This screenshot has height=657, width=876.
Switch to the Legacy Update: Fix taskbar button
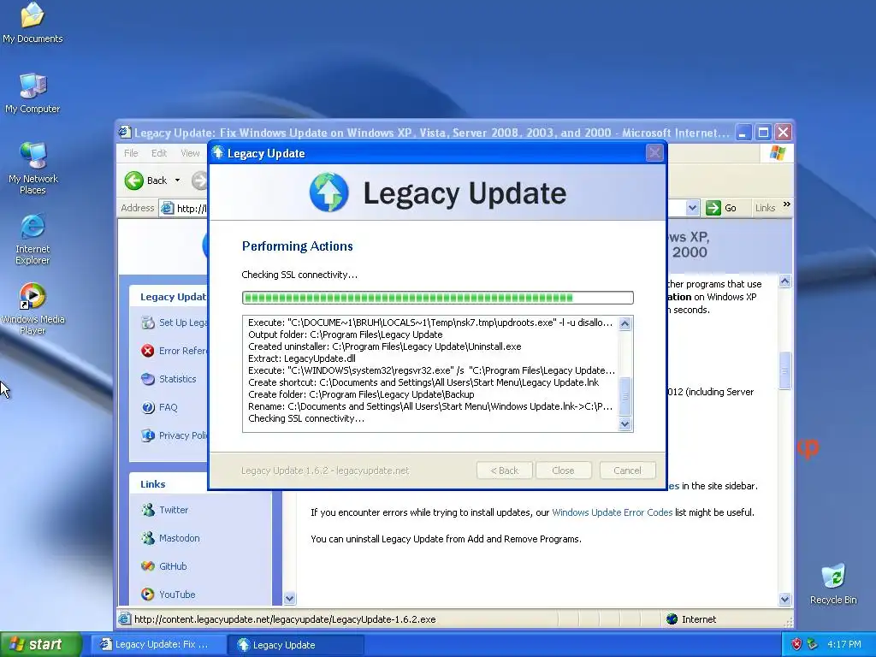point(158,645)
